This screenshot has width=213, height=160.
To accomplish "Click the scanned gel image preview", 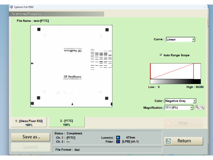I will (71, 66).
